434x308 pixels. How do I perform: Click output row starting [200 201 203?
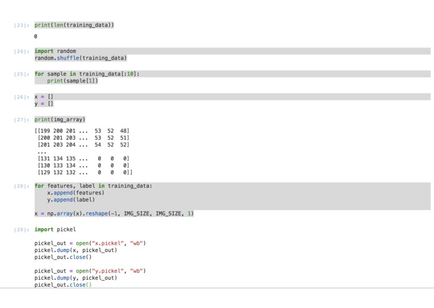click(x=83, y=138)
